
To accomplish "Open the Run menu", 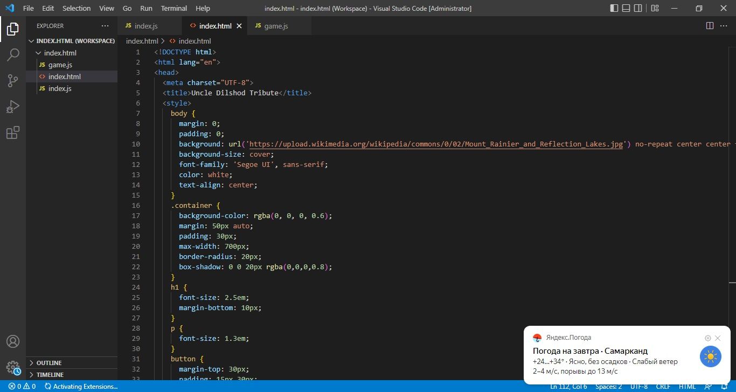I will (146, 8).
